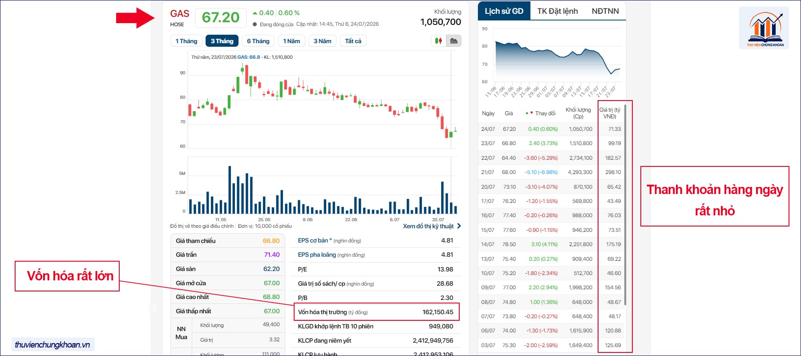This screenshot has height=356, width=801.
Task: Open the Lịch sử GD tab
Action: (504, 11)
